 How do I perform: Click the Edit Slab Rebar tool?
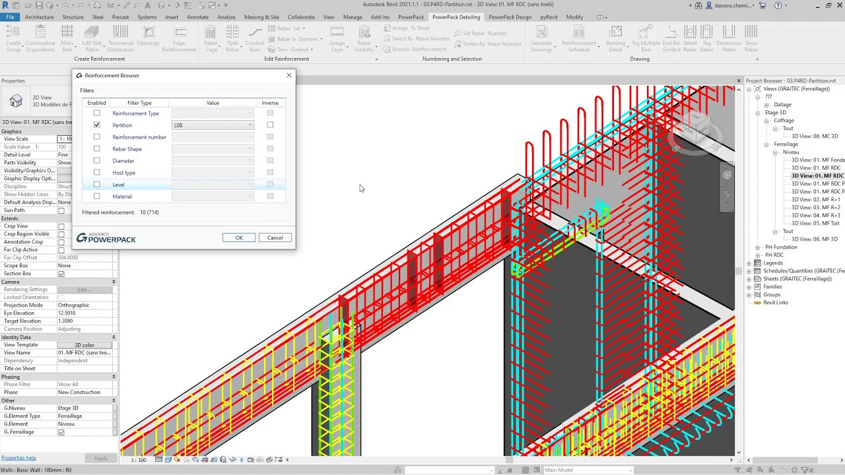pos(92,38)
